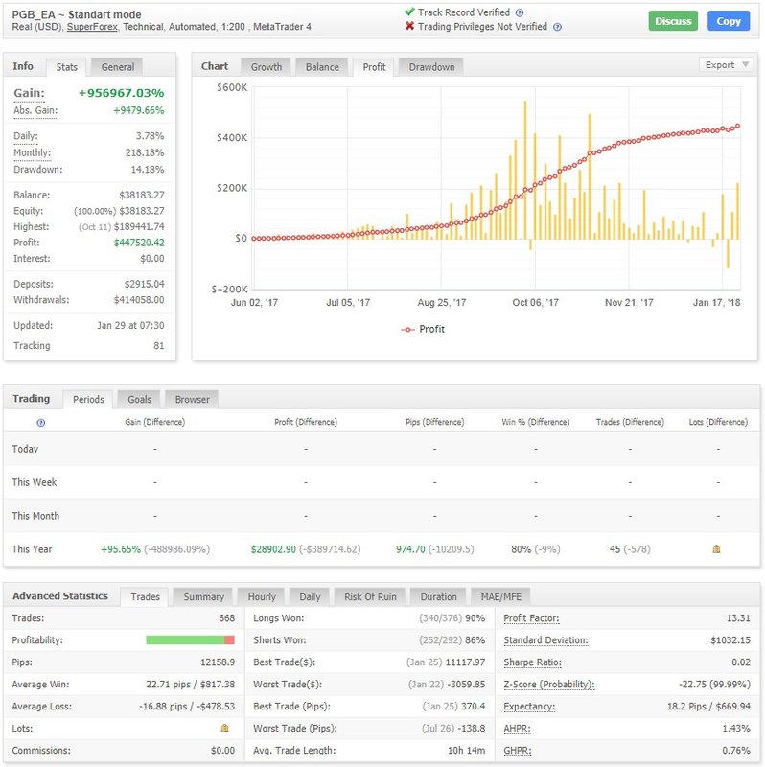Click the lock icon in the This Year row

[x=716, y=548]
